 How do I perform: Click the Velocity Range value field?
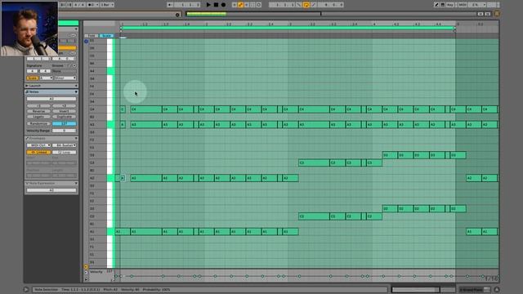[x=64, y=131]
